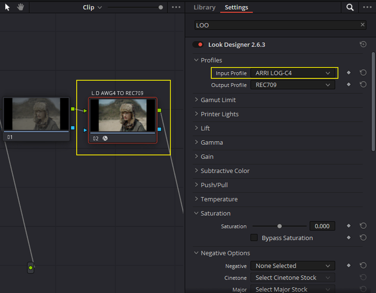Expand the Subtractive Color section
The image size is (376, 293).
point(196,170)
